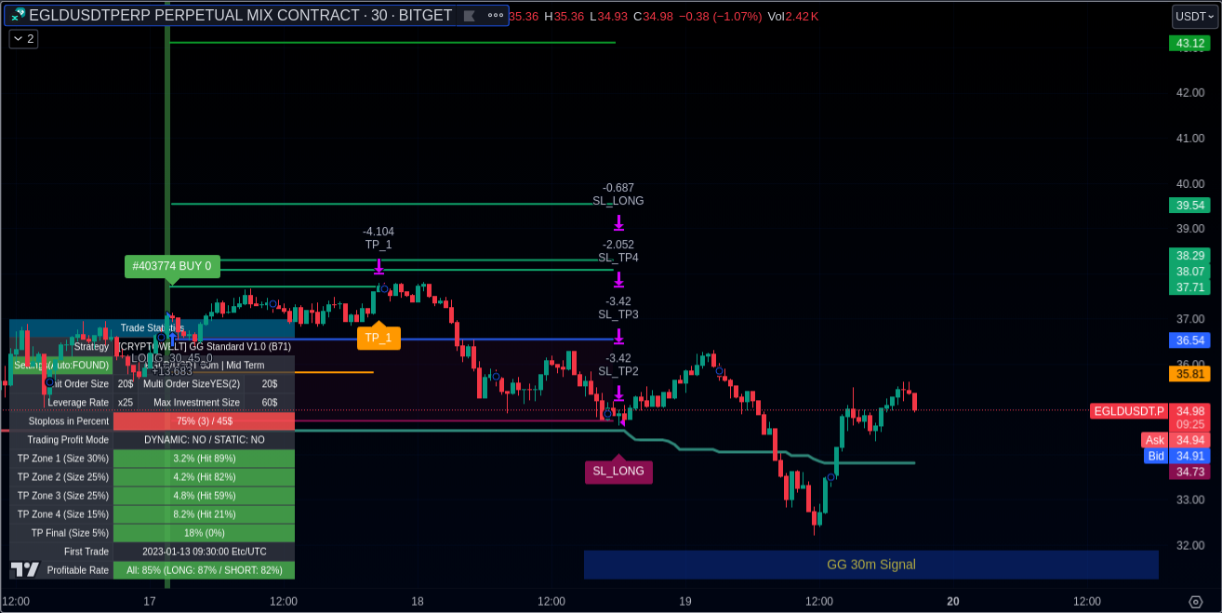The height and width of the screenshot is (613, 1222).
Task: Open the USDT currency dropdown
Action: pos(1194,16)
